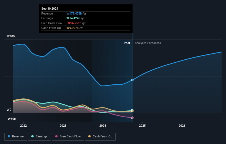Toggle the Cash From Op legend series
The width and height of the screenshot is (226, 144).
100,137
